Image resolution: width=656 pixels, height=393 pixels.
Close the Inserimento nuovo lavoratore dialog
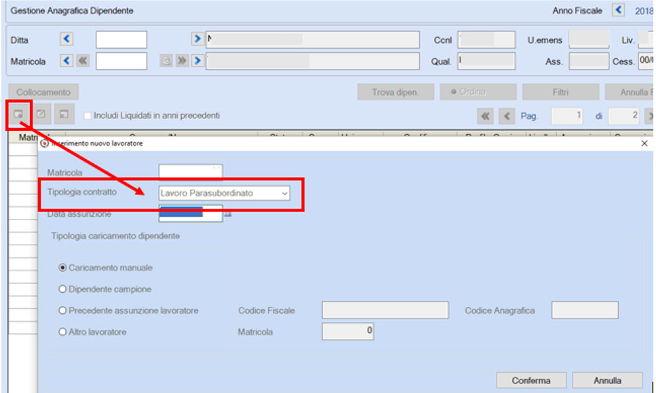[x=644, y=144]
